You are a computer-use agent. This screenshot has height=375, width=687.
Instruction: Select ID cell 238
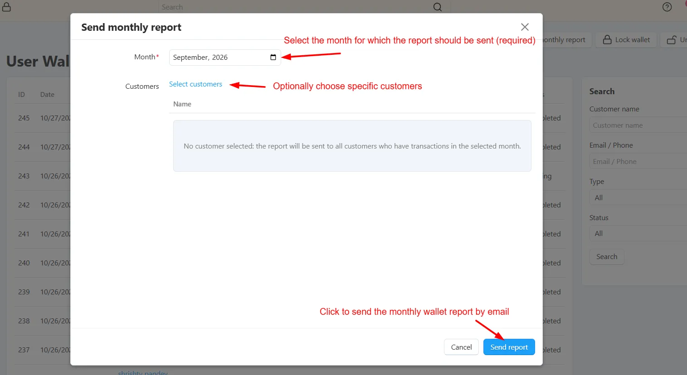(24, 321)
